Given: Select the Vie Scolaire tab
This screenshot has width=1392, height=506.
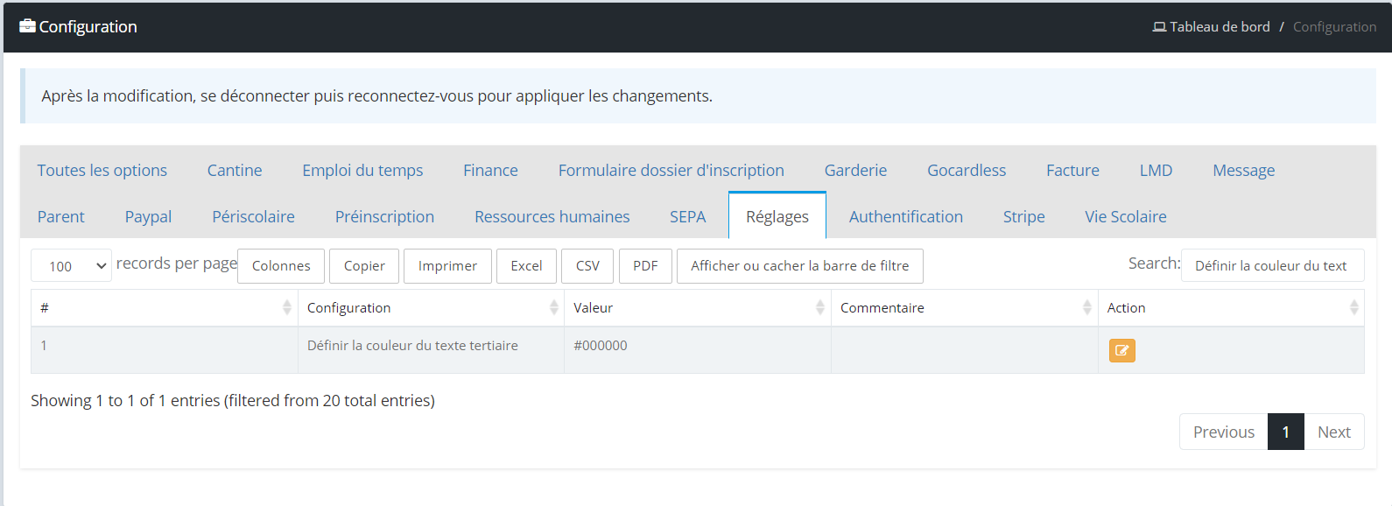Looking at the screenshot, I should tap(1125, 216).
